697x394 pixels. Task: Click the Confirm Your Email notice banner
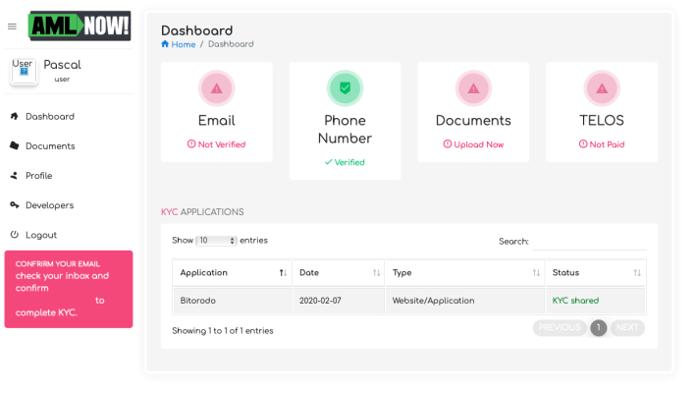69,289
